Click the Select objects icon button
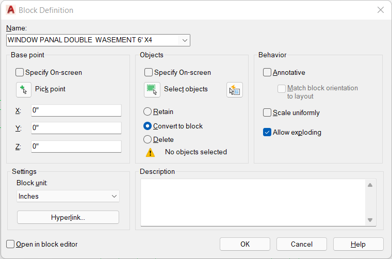392x259 pixels. coord(152,90)
